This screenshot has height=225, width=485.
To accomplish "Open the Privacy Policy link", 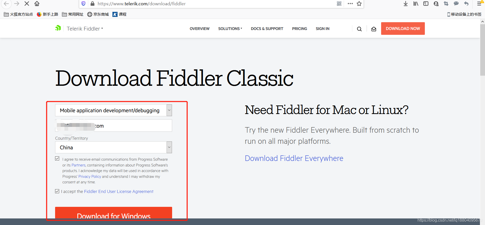I will (90, 177).
